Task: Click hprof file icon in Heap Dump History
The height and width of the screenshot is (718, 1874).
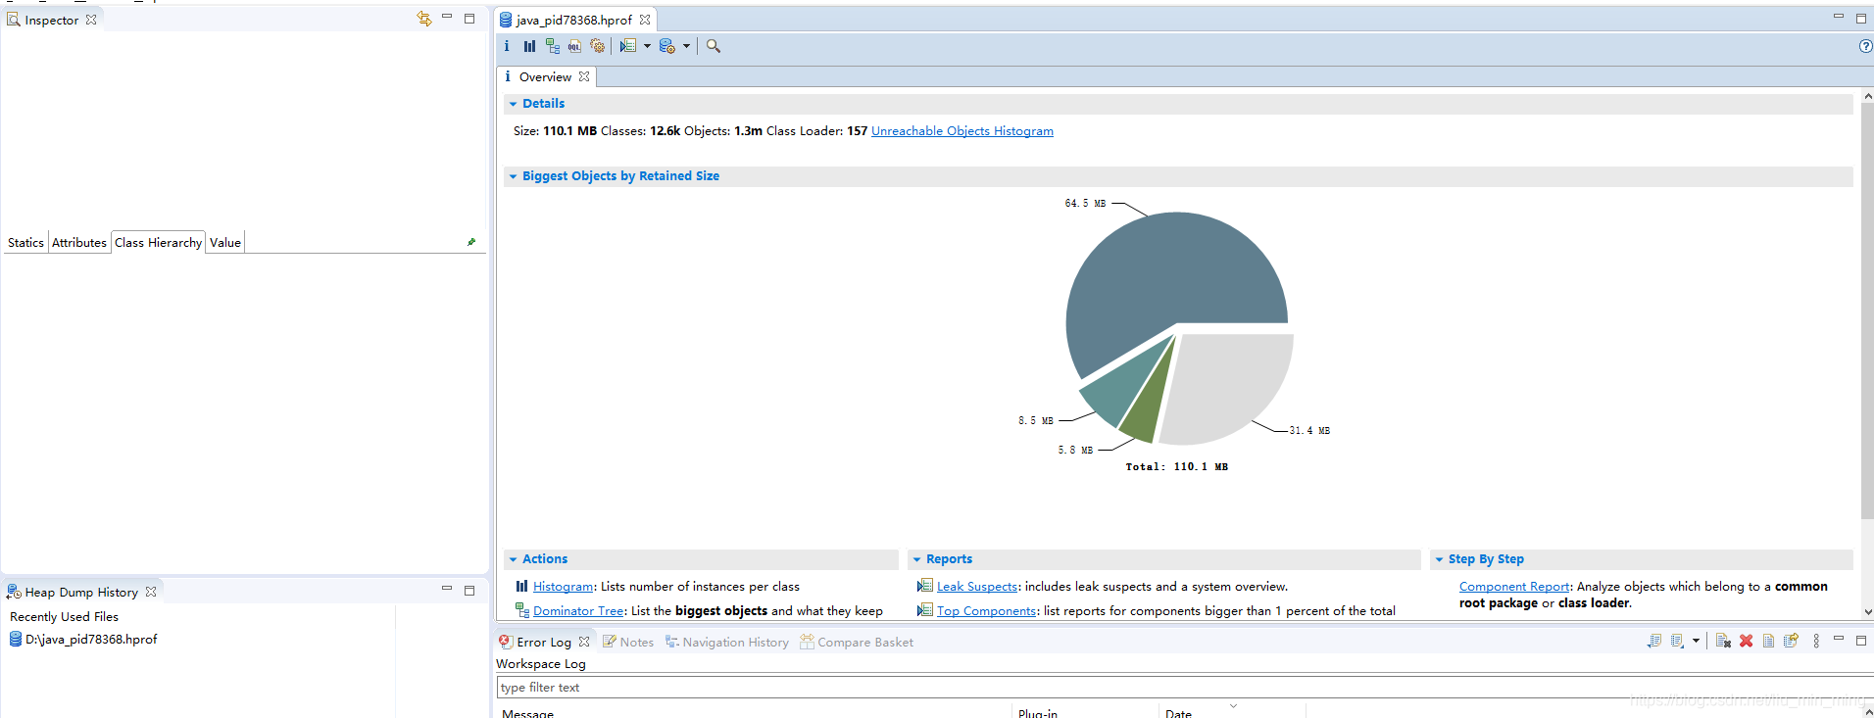Action: point(16,639)
